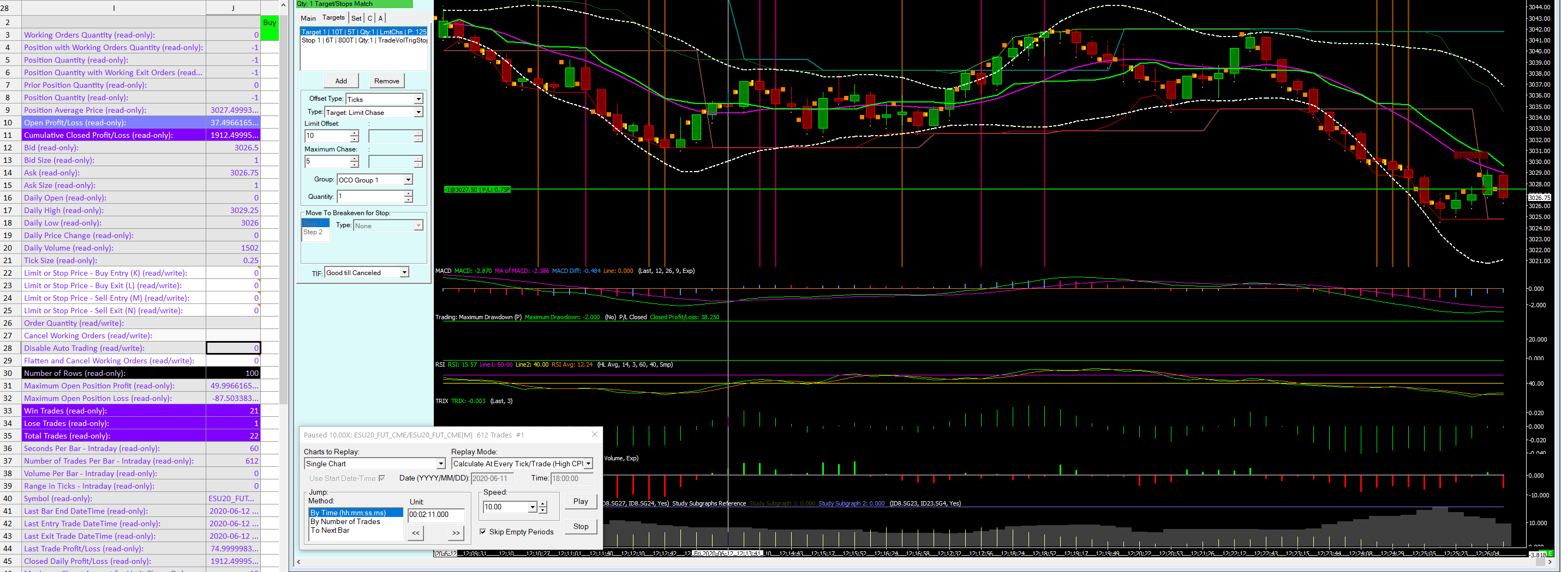Click Stop to end the replay
This screenshot has width=1561, height=572.
pyautogui.click(x=581, y=526)
